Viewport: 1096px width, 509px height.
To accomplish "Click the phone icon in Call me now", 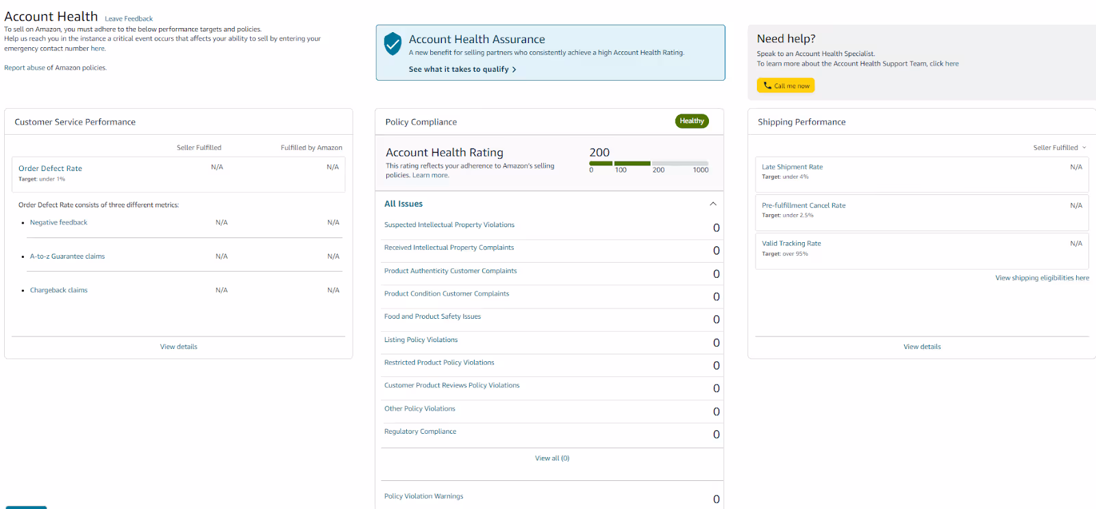I will [767, 86].
